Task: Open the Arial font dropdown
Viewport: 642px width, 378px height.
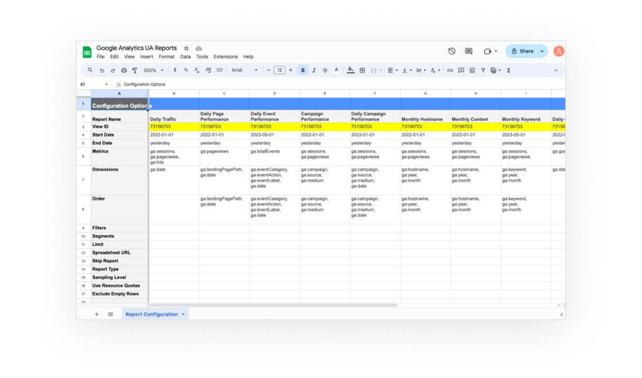Action: (245, 70)
